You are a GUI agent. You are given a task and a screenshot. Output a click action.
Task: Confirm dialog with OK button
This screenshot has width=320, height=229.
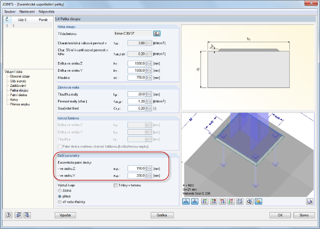pyautogui.click(x=280, y=216)
